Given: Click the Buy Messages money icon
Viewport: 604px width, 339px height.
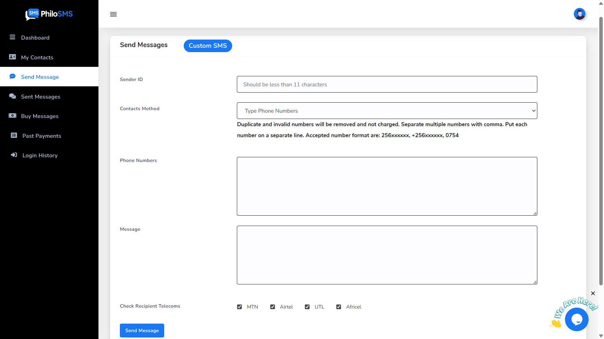Looking at the screenshot, I should (x=12, y=116).
